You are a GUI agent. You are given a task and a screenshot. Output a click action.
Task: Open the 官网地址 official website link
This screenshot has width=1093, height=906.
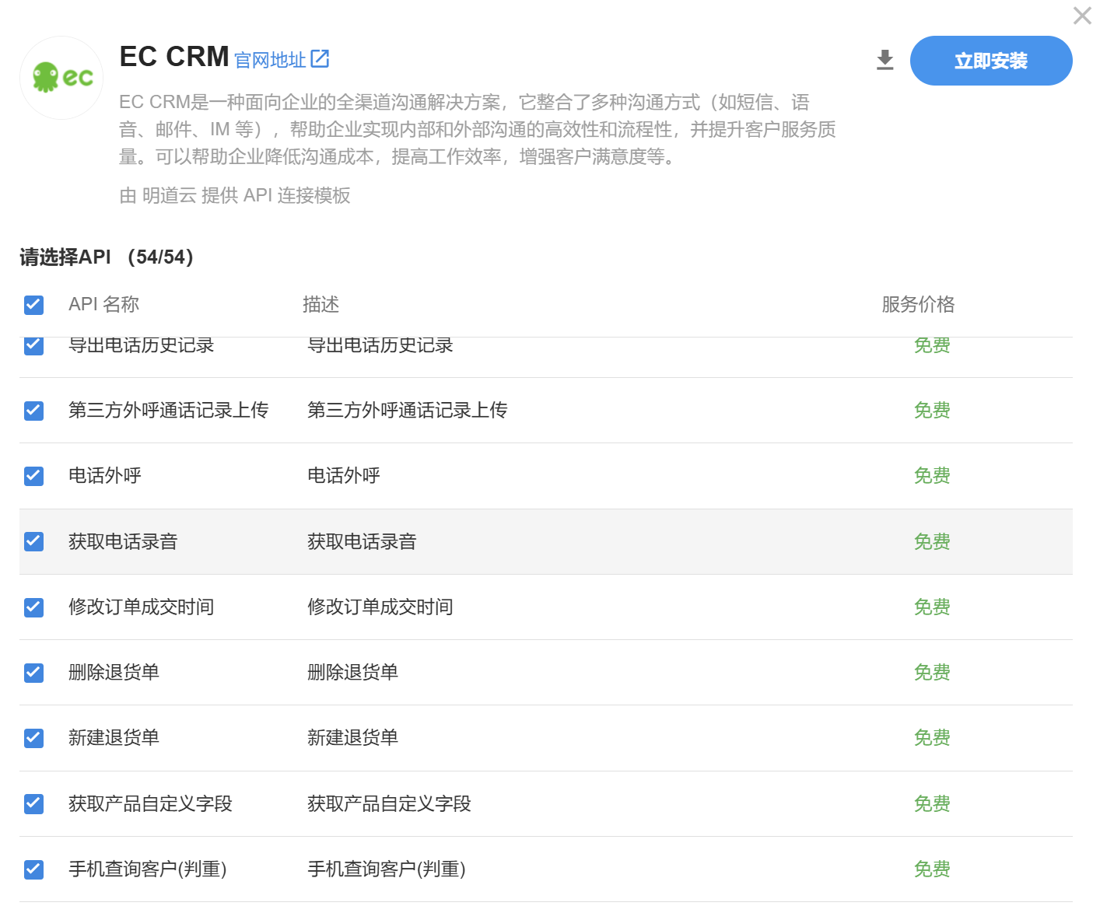point(270,60)
